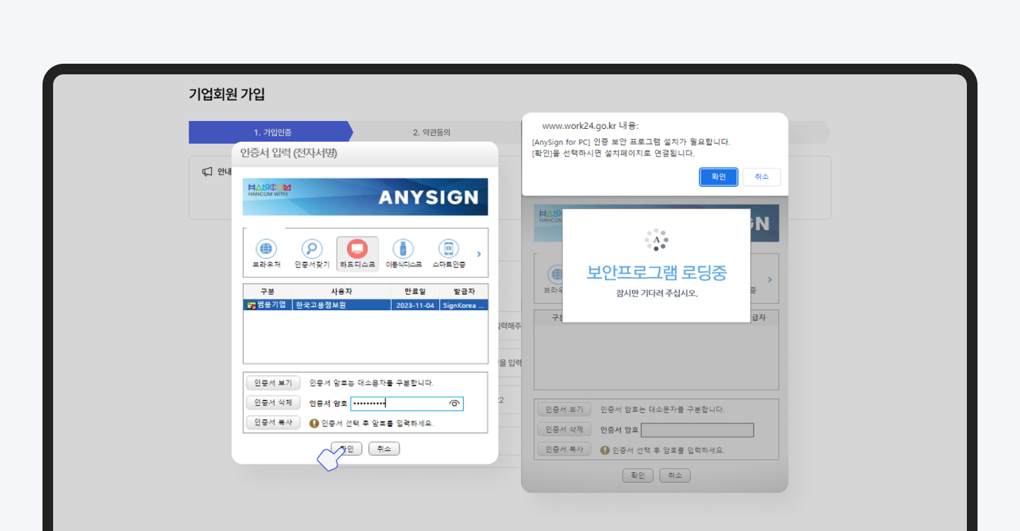Screen dimensions: 1020x531
Task: Click right chevron in dimmed right dialog
Action: (x=770, y=280)
